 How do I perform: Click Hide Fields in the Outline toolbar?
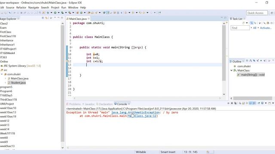(254, 61)
